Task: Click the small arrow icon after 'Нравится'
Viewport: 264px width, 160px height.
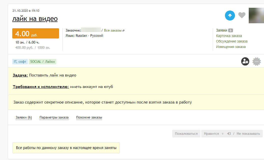Action: tap(223, 134)
